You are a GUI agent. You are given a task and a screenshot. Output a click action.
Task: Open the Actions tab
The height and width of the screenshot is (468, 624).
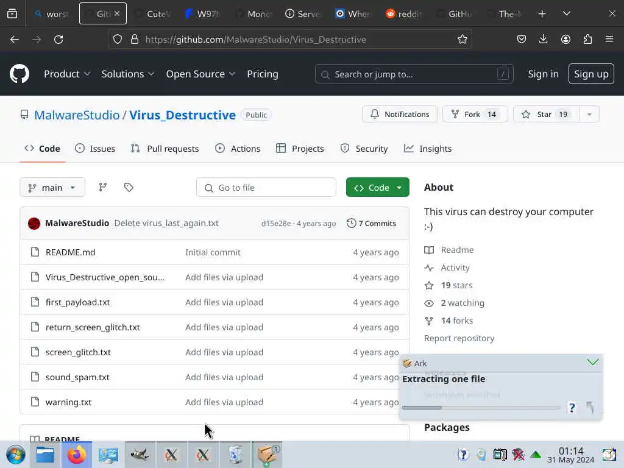[x=238, y=149]
